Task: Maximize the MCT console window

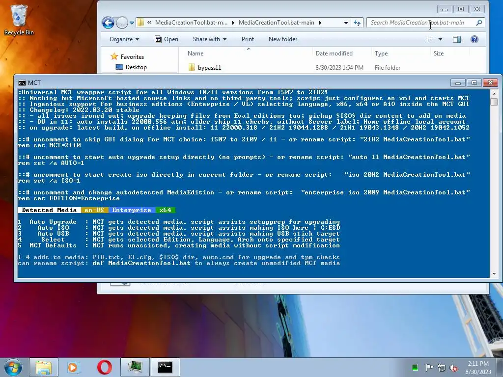Action: coord(474,83)
